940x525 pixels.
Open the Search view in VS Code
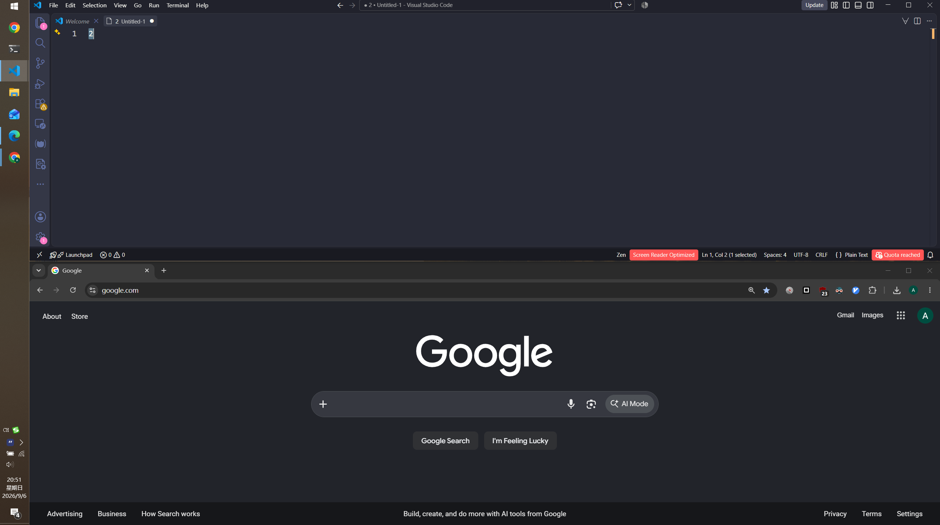(x=40, y=43)
